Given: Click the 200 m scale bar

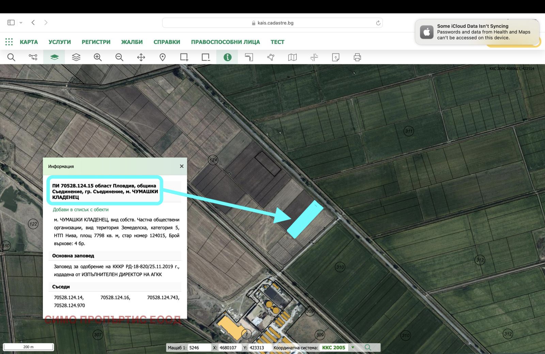Looking at the screenshot, I should [x=28, y=347].
